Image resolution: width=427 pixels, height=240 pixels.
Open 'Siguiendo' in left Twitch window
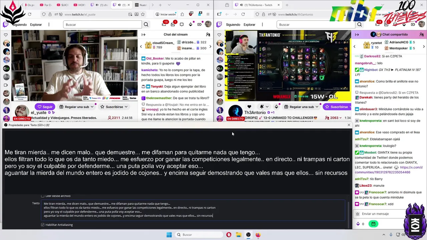(20, 24)
